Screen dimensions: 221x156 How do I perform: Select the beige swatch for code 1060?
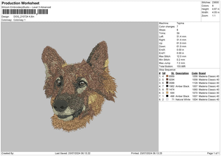tap(167, 89)
